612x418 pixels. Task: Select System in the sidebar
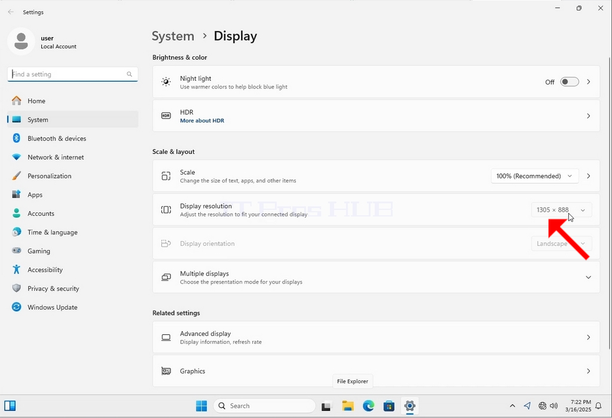pos(72,120)
